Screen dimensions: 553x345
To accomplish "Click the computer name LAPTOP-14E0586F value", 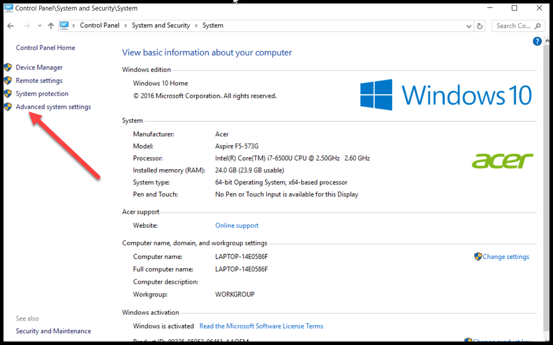I will pos(241,257).
